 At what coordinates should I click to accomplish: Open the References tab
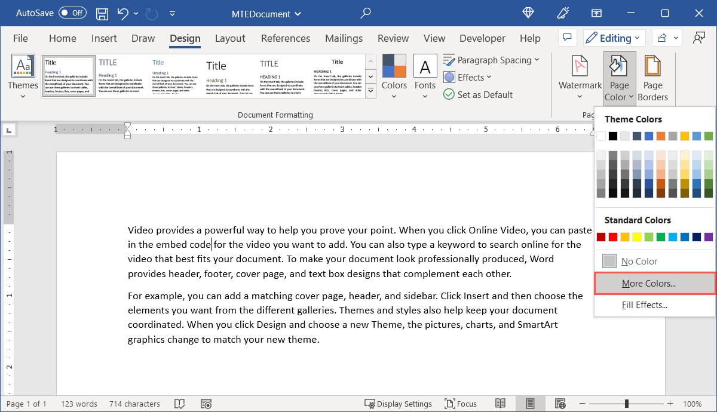point(286,38)
